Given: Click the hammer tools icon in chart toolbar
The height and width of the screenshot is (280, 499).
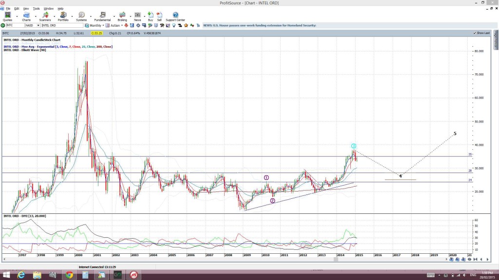Looking at the screenshot, I should (x=162, y=25).
